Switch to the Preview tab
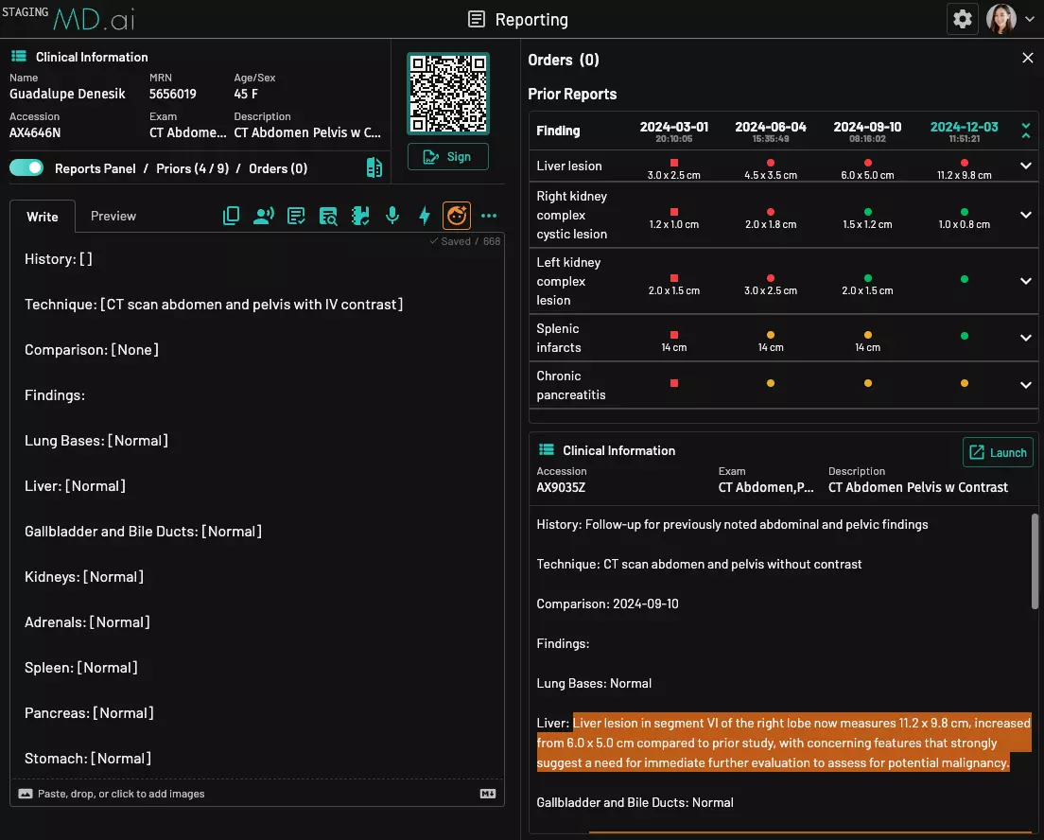The height and width of the screenshot is (840, 1044). point(113,216)
